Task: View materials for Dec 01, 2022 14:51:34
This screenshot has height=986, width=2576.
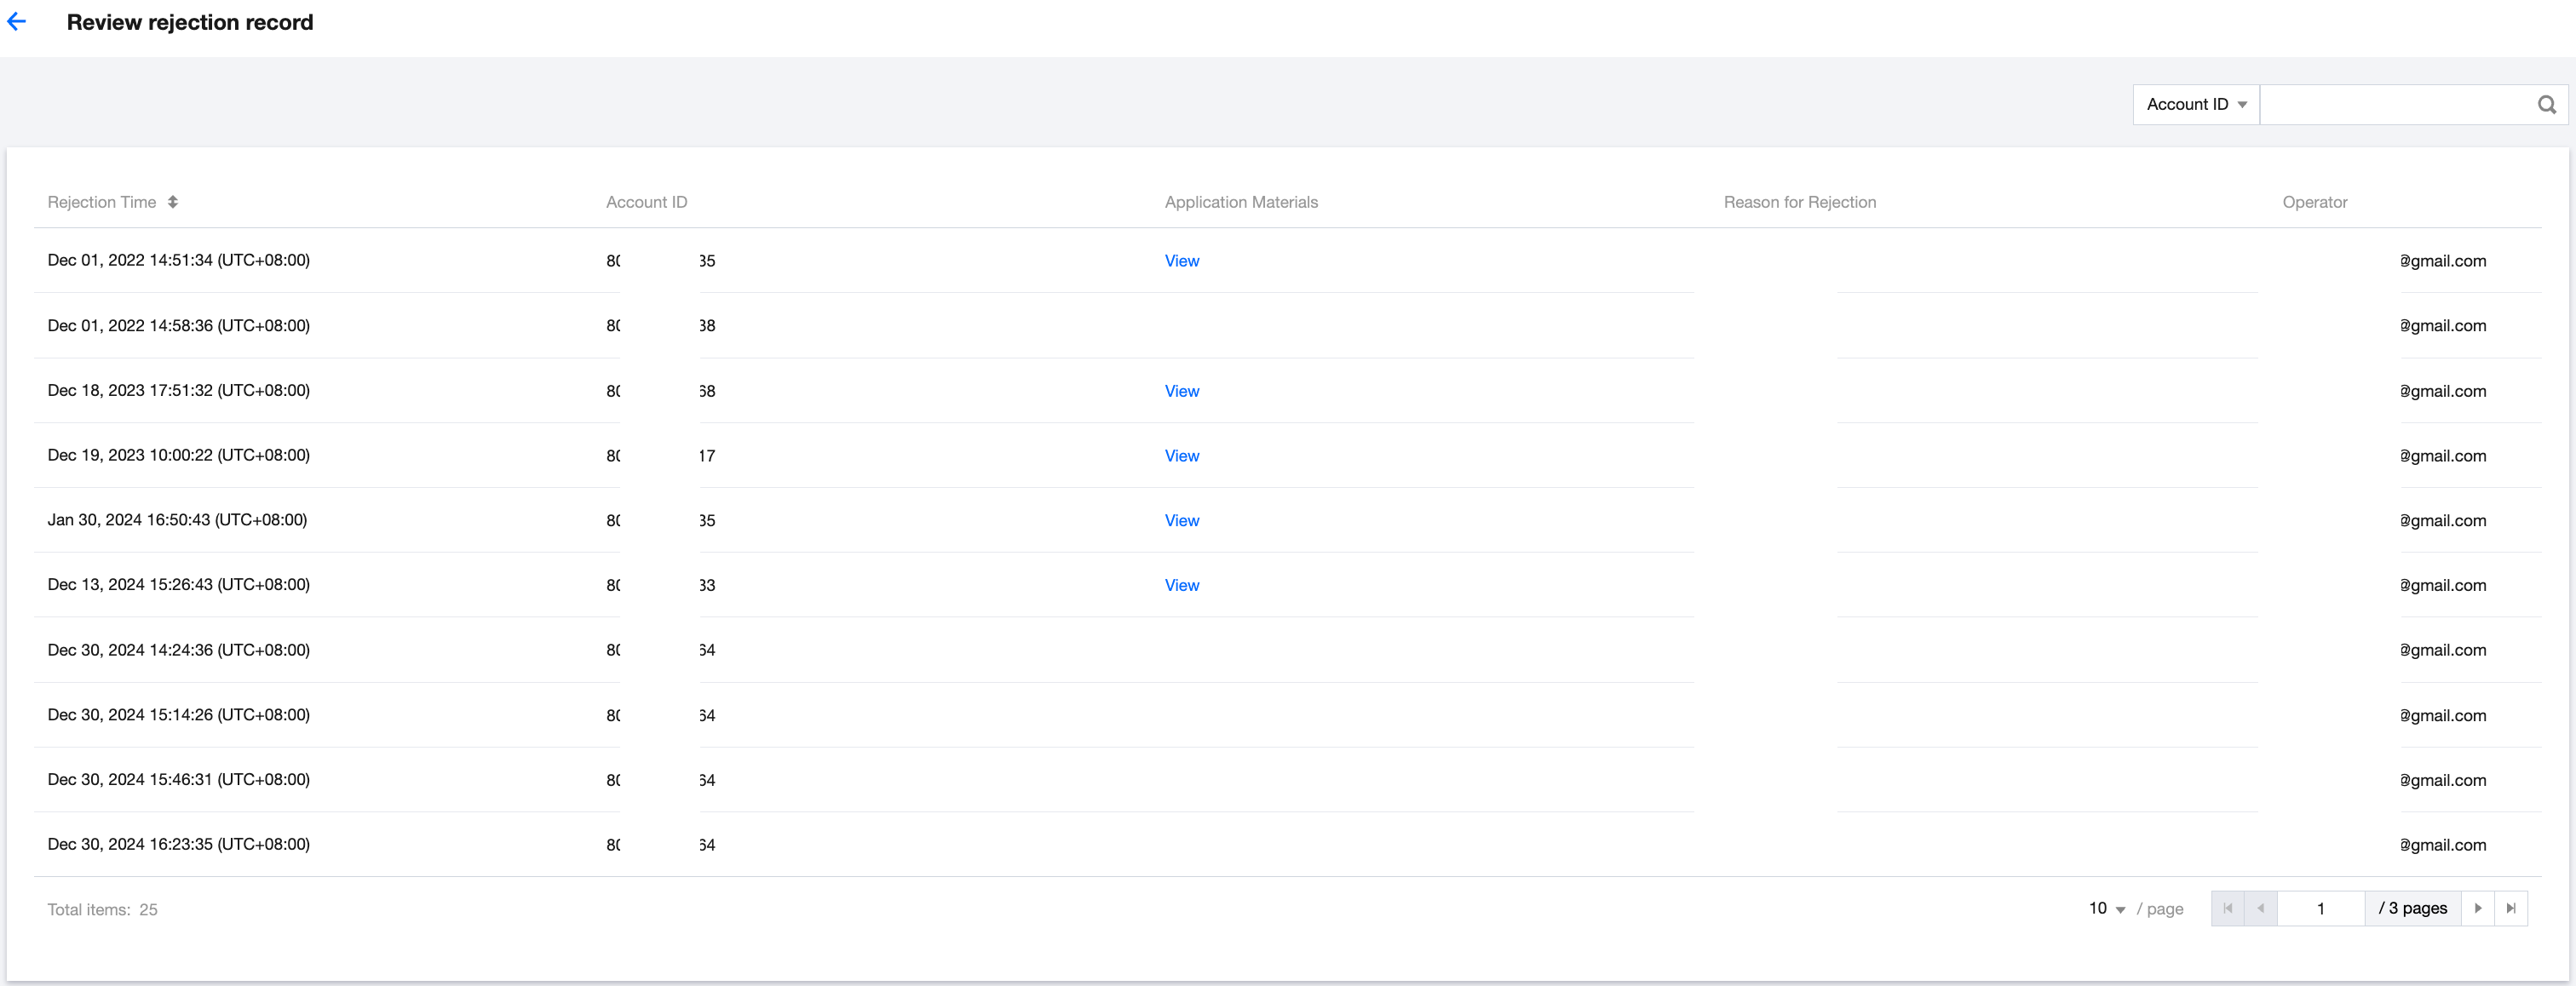Action: click(1181, 261)
